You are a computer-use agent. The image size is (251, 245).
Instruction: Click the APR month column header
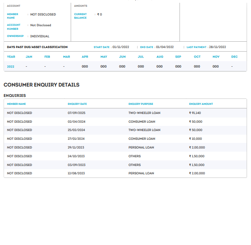pos(85,57)
